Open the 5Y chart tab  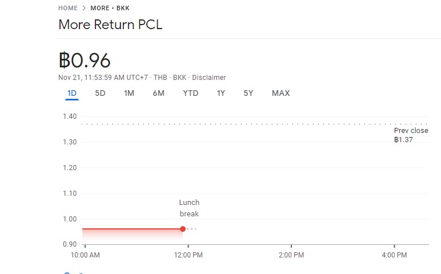248,93
